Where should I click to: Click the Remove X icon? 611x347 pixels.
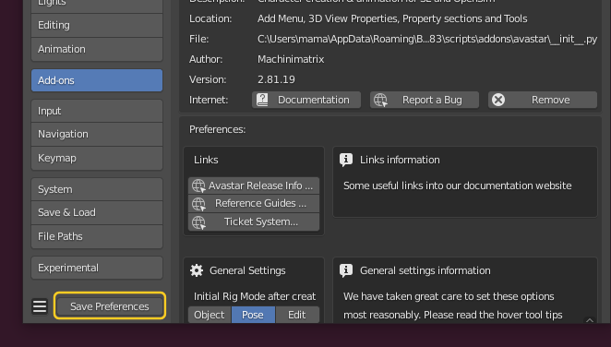(x=498, y=100)
